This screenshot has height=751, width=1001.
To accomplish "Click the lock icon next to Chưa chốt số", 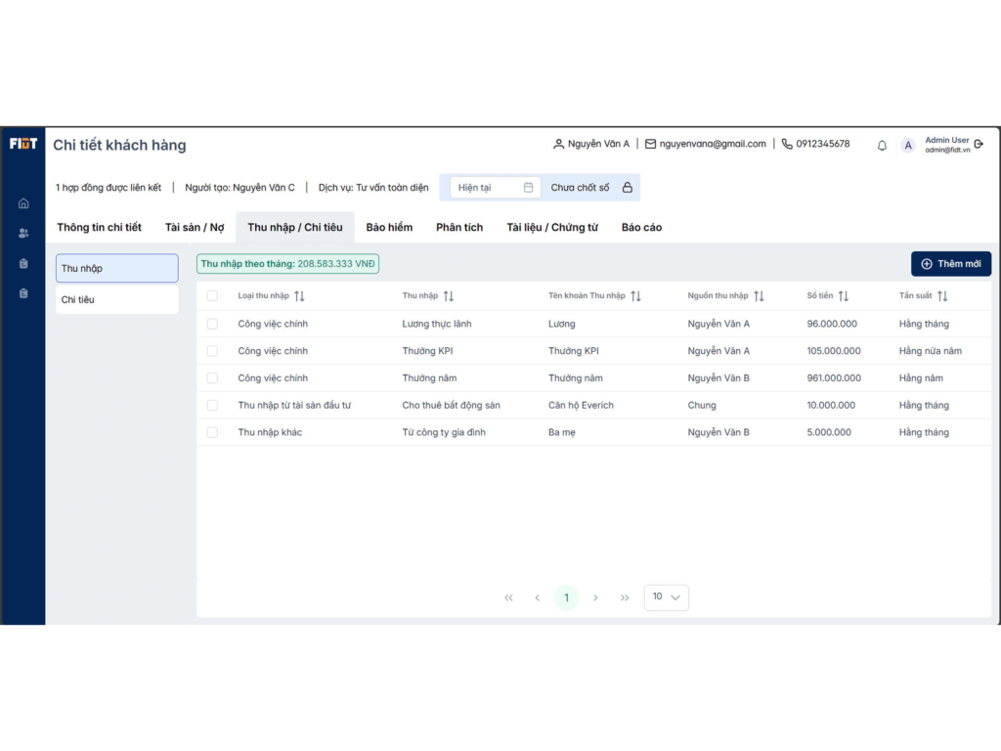I will tap(628, 188).
